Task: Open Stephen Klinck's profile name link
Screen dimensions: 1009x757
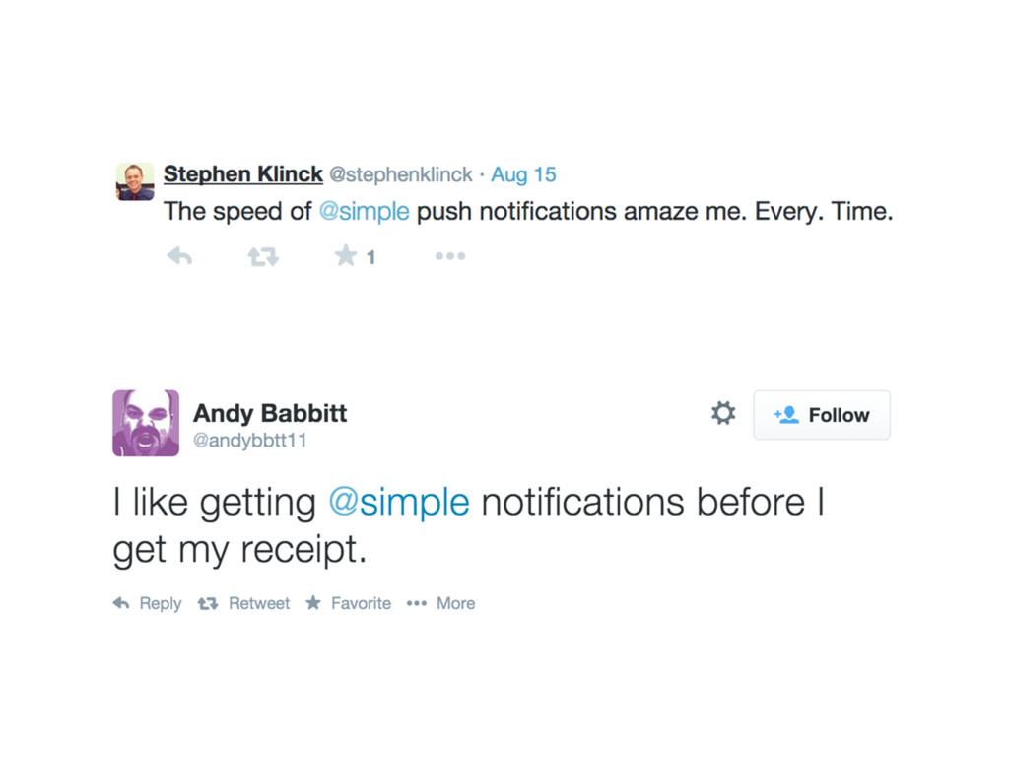Action: click(242, 173)
